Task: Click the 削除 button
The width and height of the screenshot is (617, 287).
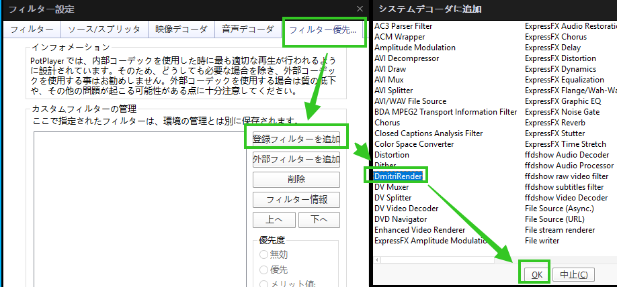Action: click(296, 180)
